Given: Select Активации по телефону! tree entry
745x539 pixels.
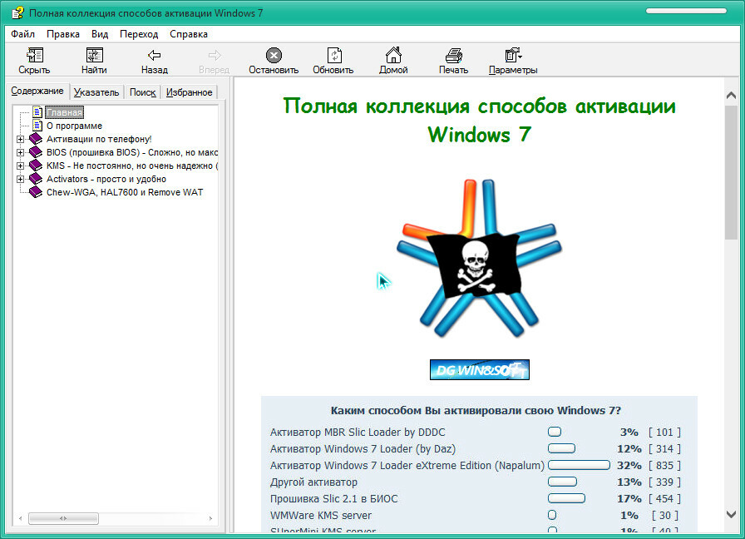Looking at the screenshot, I should (99, 139).
